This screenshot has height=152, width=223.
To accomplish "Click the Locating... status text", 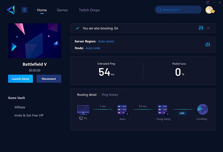I will [x=202, y=119].
